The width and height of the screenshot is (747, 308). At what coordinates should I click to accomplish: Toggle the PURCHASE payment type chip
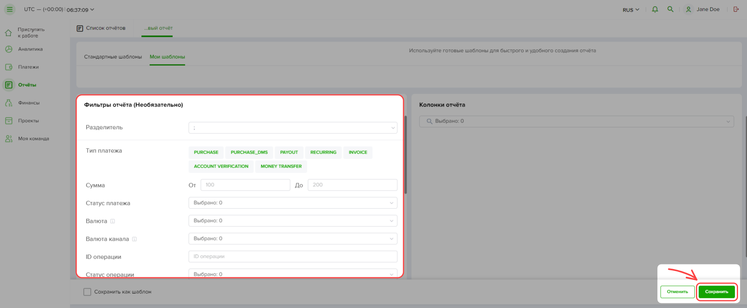coord(206,152)
